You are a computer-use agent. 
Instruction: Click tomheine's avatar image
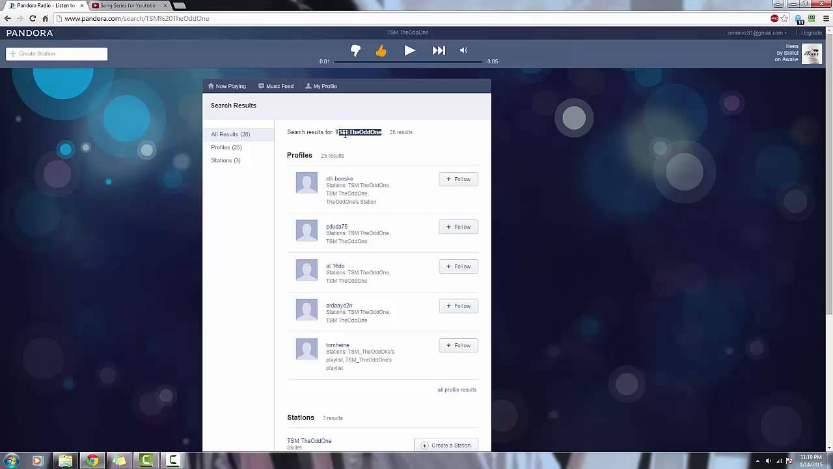307,349
